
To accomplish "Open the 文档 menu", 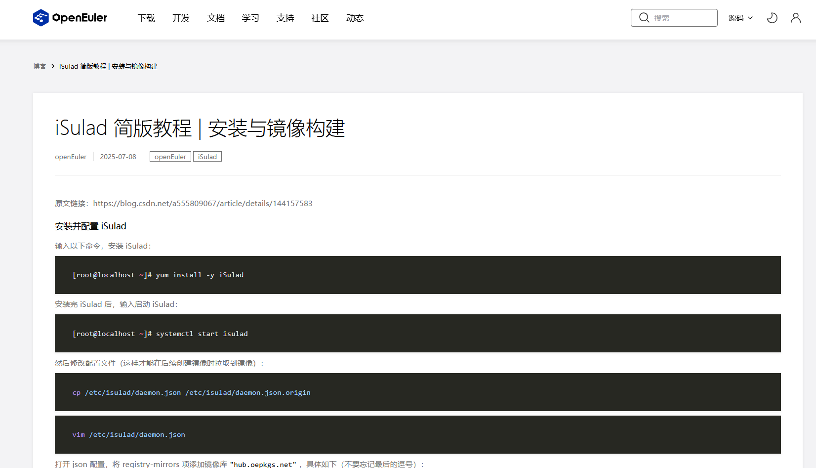I will 216,18.
